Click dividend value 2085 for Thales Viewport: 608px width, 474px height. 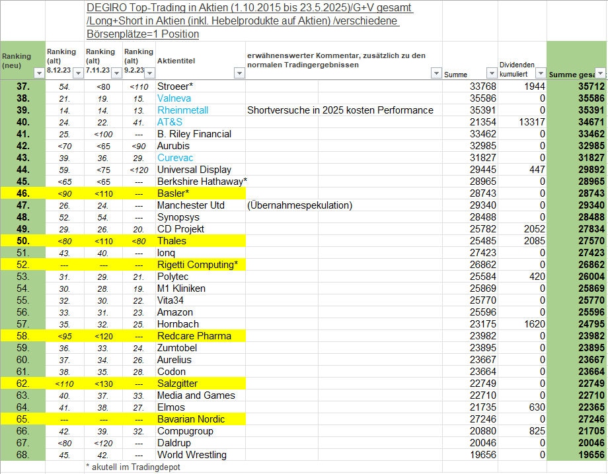tap(535, 241)
